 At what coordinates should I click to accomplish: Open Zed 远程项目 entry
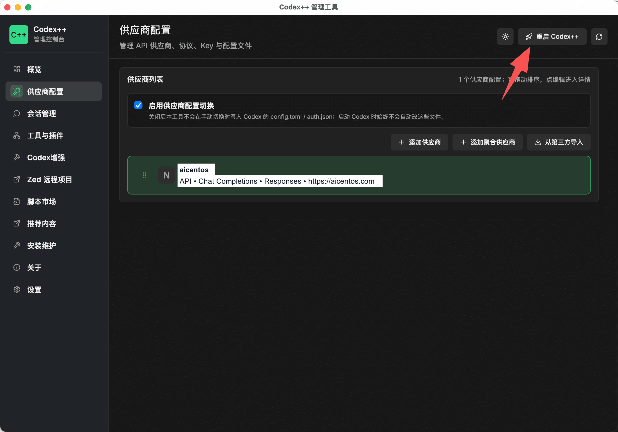pos(54,180)
